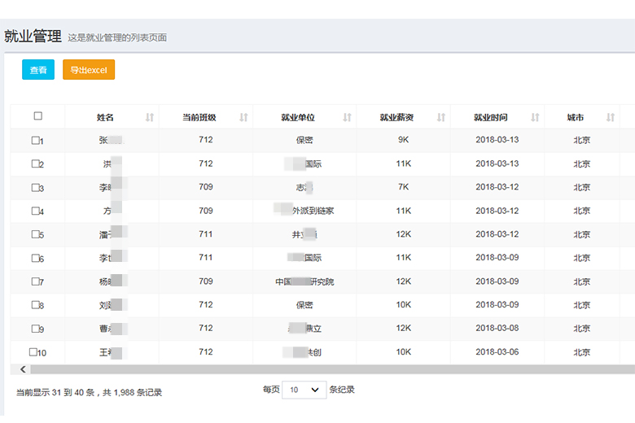Sort the 城市 column via arrows icon
The image size is (635, 423).
pyautogui.click(x=611, y=117)
